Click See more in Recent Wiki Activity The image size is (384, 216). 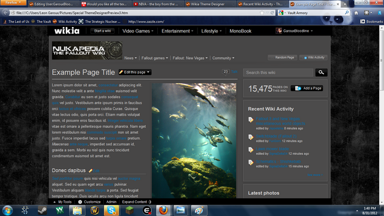point(315,175)
